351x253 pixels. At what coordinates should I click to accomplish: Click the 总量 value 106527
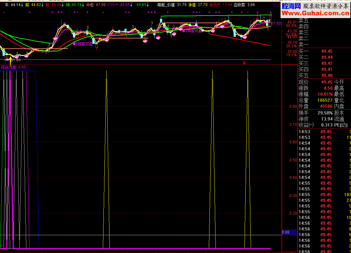[325, 100]
